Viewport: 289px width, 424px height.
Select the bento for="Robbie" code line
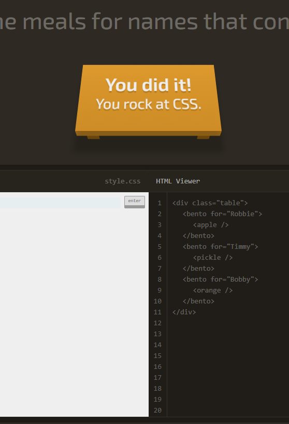(x=222, y=214)
